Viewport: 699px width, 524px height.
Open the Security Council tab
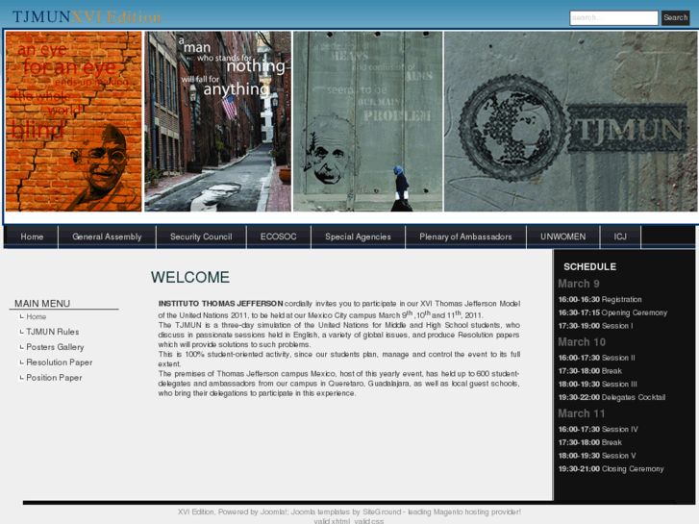[x=201, y=237]
